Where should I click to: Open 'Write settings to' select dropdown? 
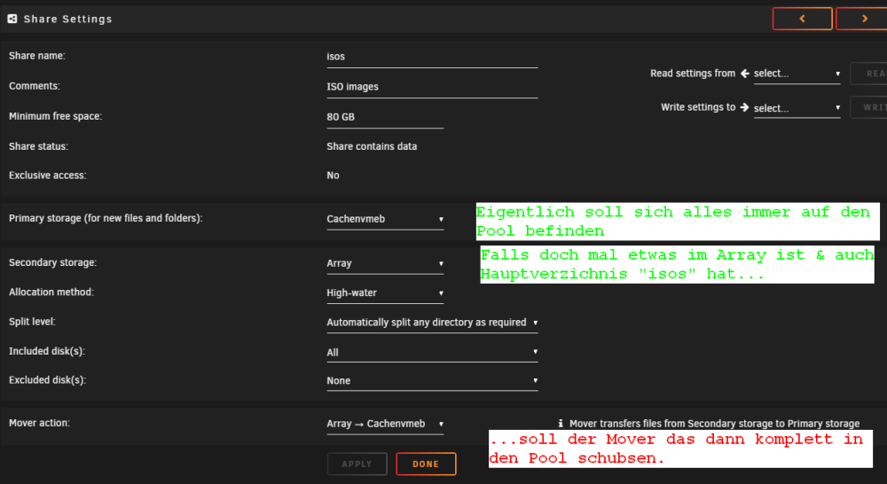point(797,108)
